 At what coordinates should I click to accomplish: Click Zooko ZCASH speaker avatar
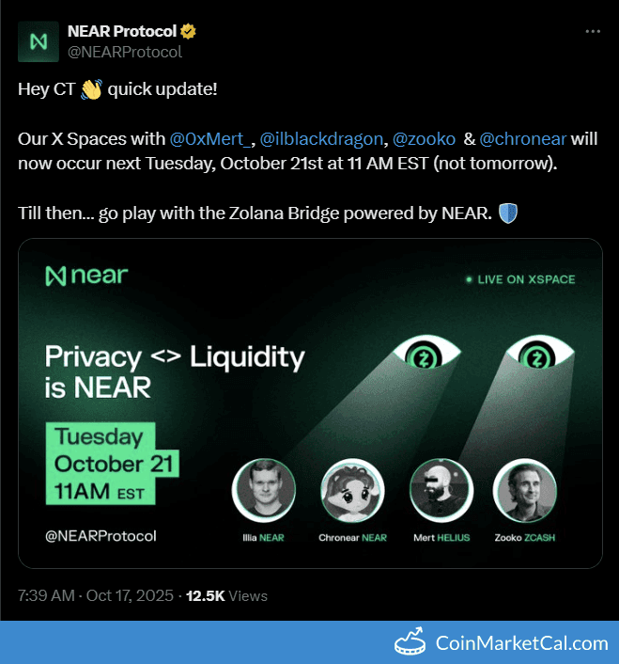coord(525,491)
